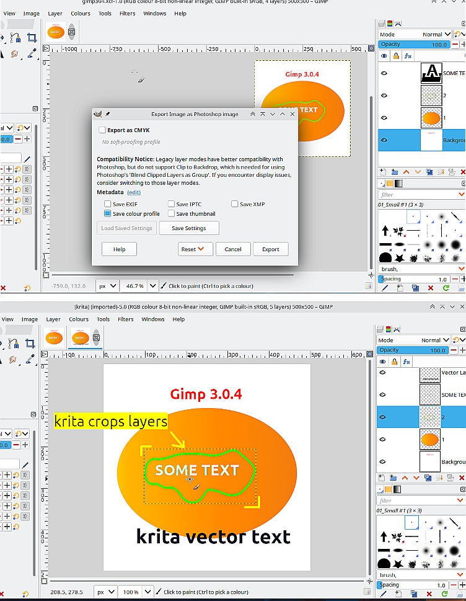Select the Paths tool in the upper GIMP window

[x=15, y=38]
